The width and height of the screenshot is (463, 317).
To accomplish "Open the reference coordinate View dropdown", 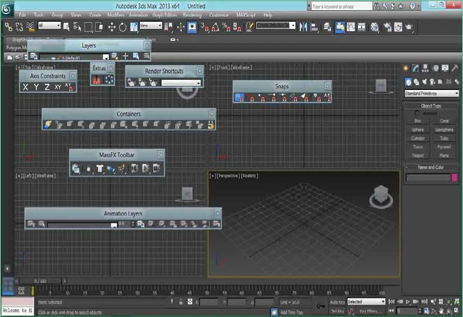I will tap(151, 26).
